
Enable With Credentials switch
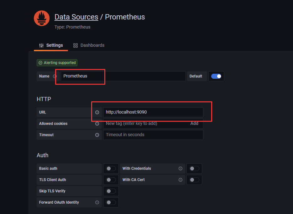[194, 169]
